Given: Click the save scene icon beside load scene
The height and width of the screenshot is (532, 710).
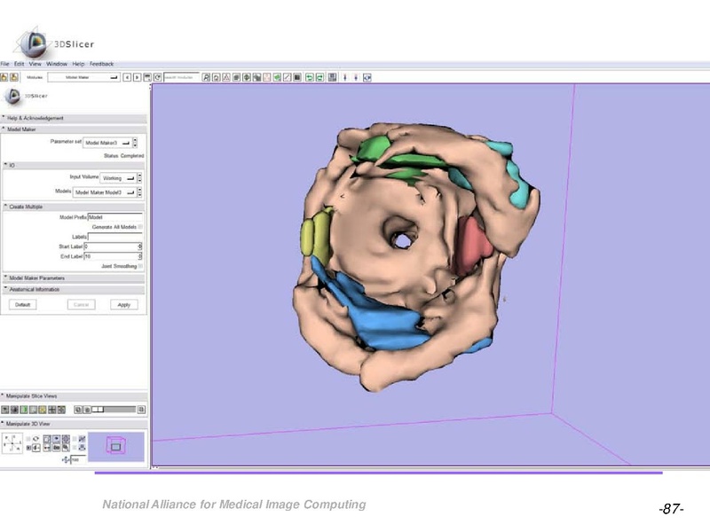Looking at the screenshot, I should (15, 77).
